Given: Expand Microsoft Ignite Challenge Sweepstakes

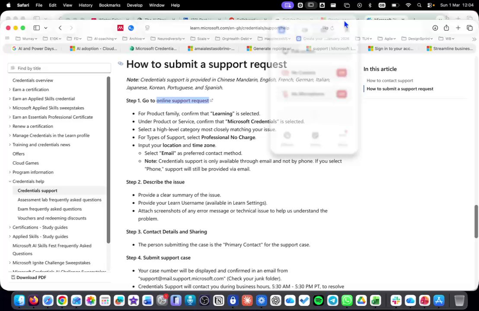Looking at the screenshot, I should point(51,263).
